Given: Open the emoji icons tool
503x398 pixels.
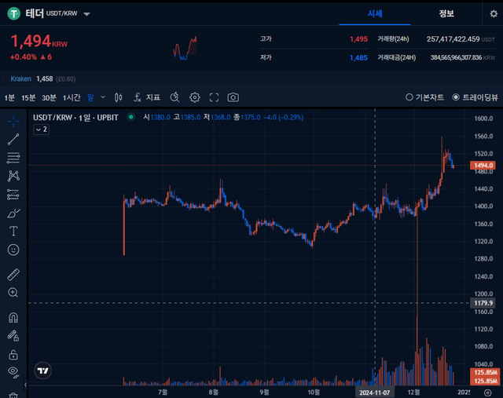Looking at the screenshot, I should coord(13,250).
